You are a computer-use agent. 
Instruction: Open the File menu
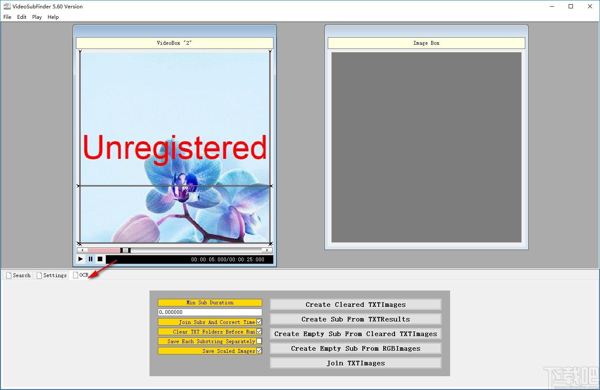[x=8, y=17]
